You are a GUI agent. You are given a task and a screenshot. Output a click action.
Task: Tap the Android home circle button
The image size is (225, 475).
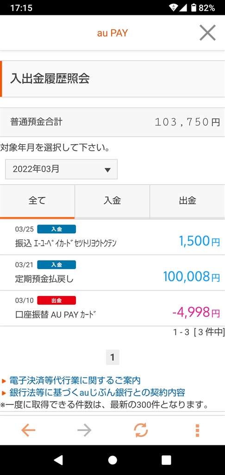tap(112, 460)
